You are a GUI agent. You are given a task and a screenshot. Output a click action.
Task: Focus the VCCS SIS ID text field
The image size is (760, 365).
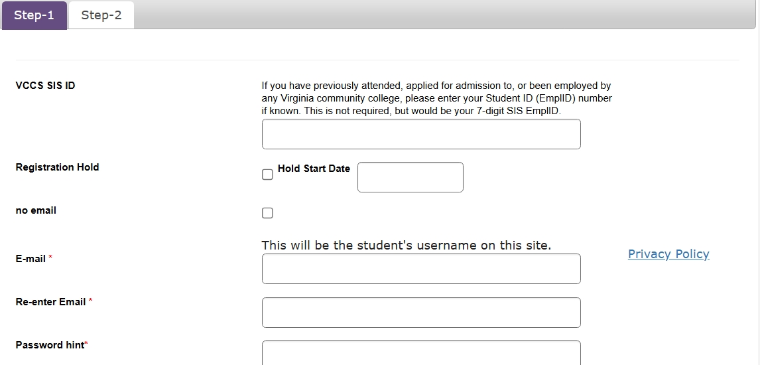point(421,134)
